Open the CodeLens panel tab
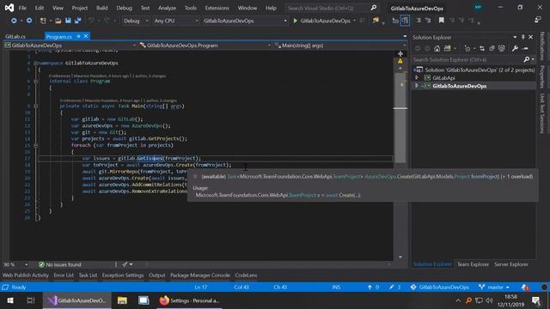550x309 pixels. [246, 275]
